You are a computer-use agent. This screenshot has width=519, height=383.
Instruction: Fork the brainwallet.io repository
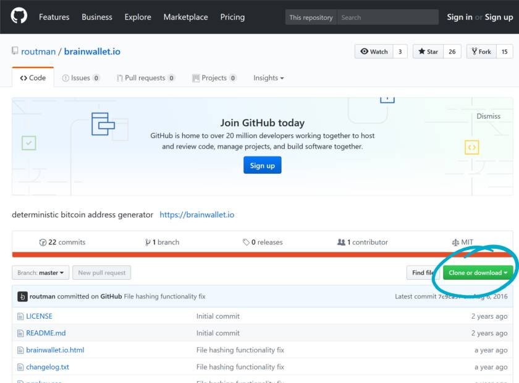481,51
